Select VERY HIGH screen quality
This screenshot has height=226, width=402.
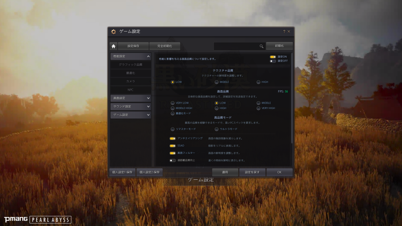[x=258, y=108]
